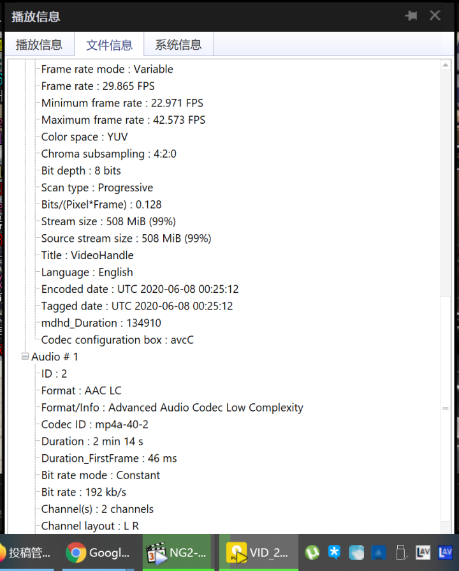Pin the playback info window

pyautogui.click(x=411, y=16)
